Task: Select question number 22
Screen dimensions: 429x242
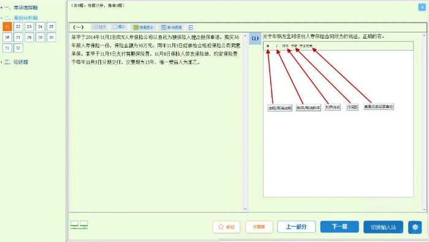Action: pyautogui.click(x=18, y=26)
